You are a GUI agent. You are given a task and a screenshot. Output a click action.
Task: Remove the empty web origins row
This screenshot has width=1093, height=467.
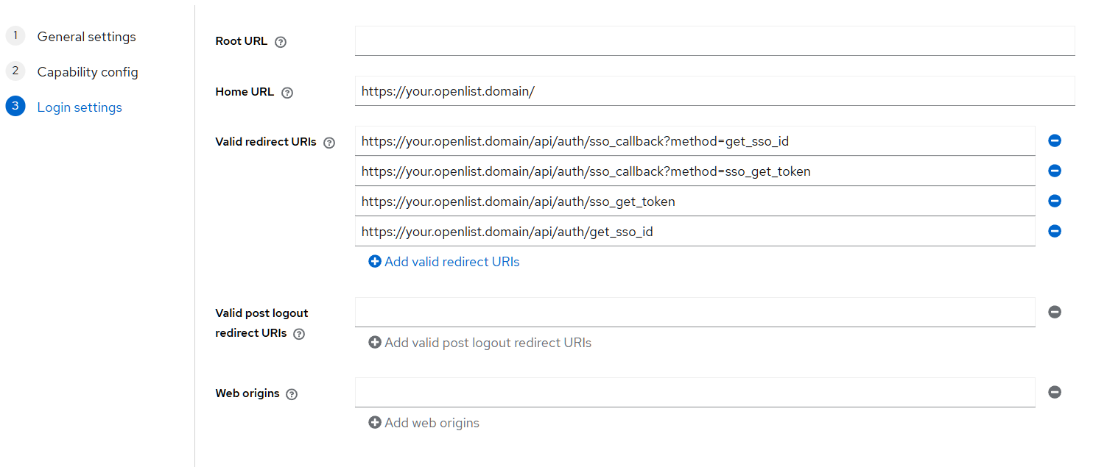click(x=1055, y=392)
